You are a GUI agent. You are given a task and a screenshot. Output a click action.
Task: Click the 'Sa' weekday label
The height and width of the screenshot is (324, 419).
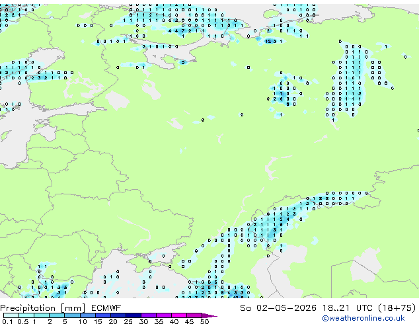click(x=246, y=308)
